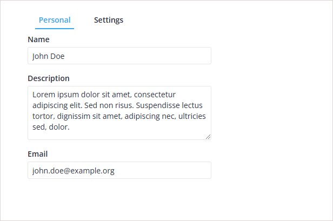Click the empty area of Email field
The image size is (333, 221).
tap(162, 170)
